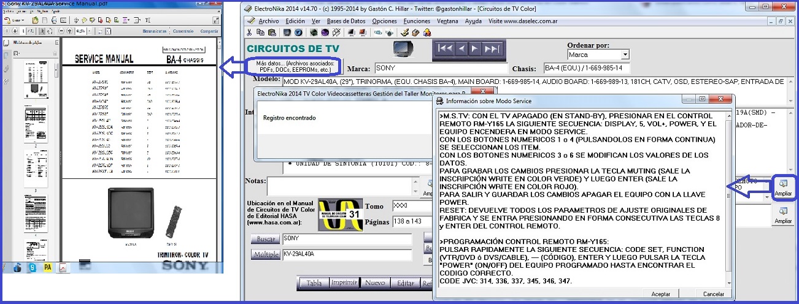Click the purple sphere toolbar icon
Screen dimensions: 799x304
pos(325,32)
